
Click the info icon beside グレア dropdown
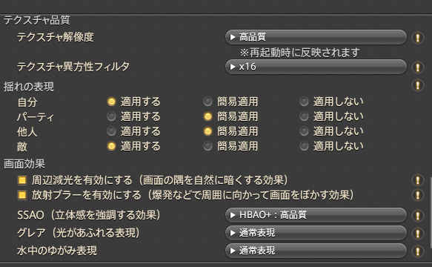click(418, 234)
